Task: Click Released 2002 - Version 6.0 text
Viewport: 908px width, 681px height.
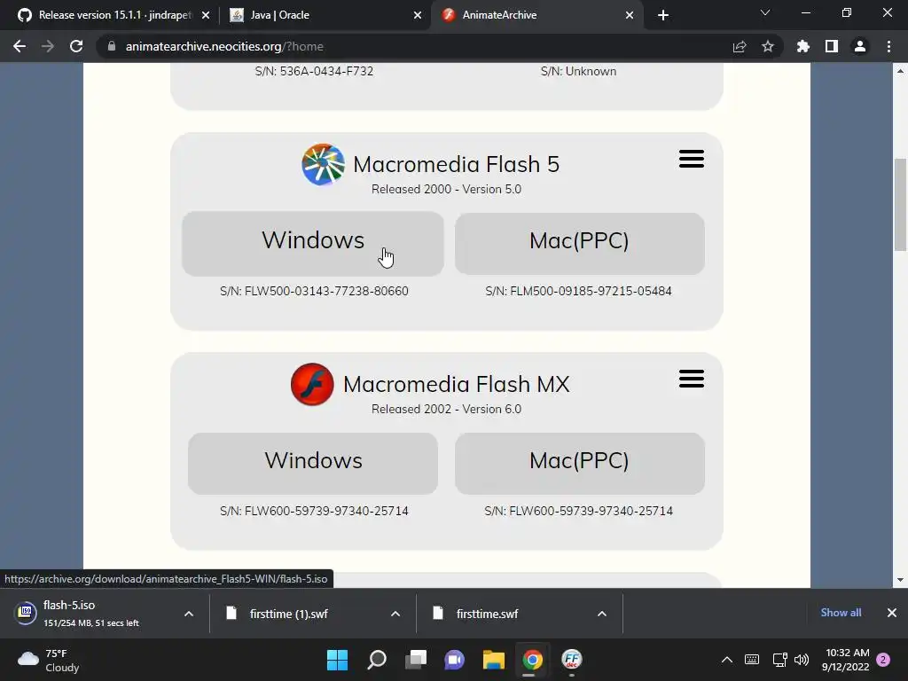Action: (447, 410)
